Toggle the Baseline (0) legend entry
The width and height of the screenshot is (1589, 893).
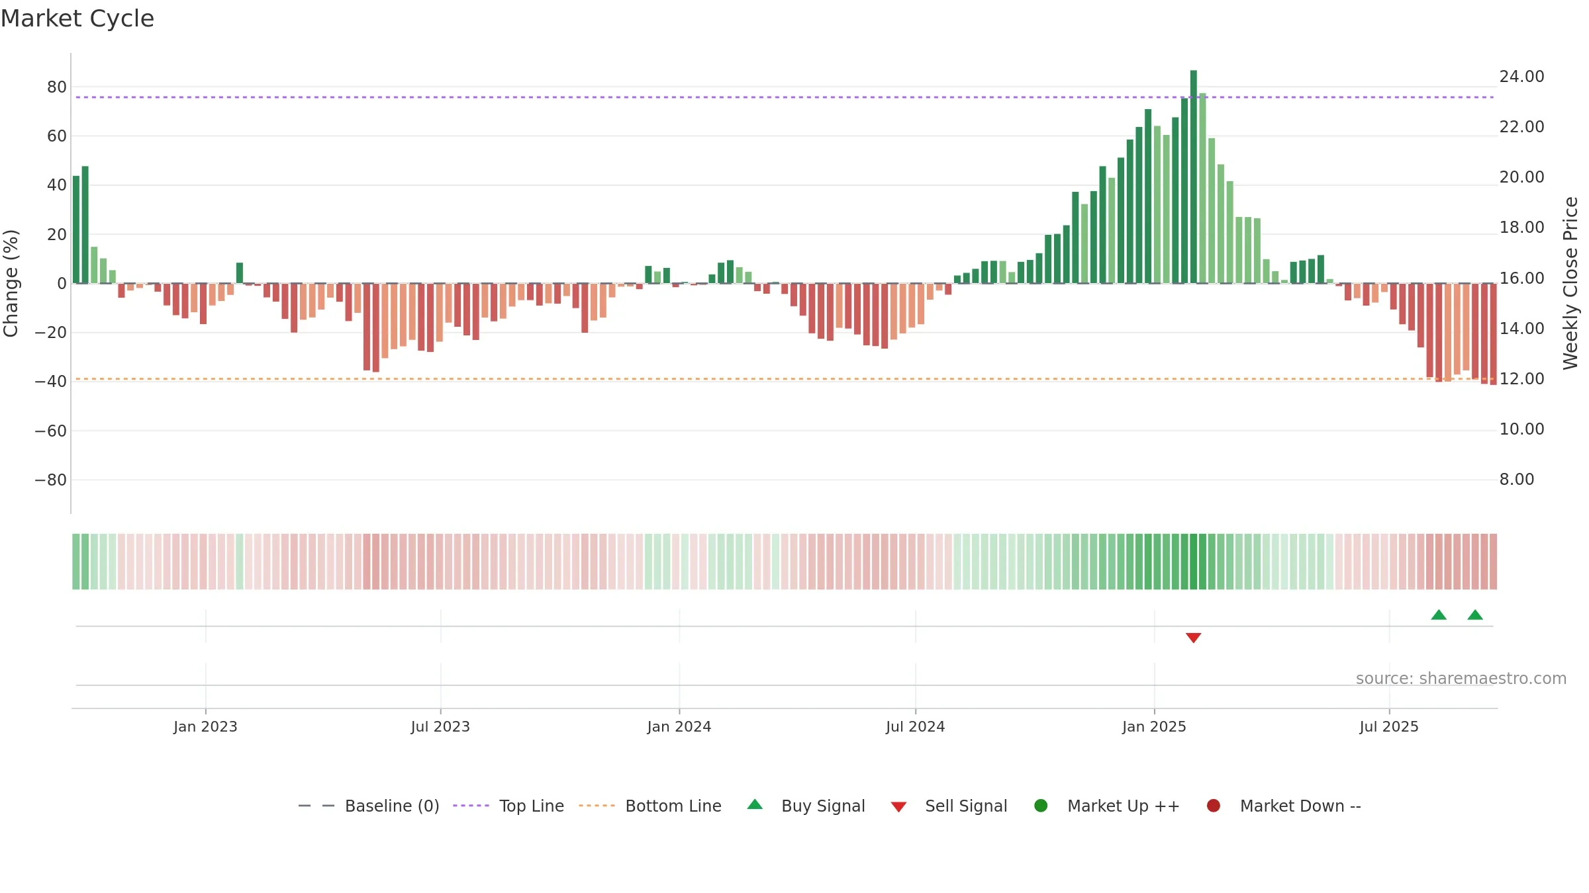(369, 806)
